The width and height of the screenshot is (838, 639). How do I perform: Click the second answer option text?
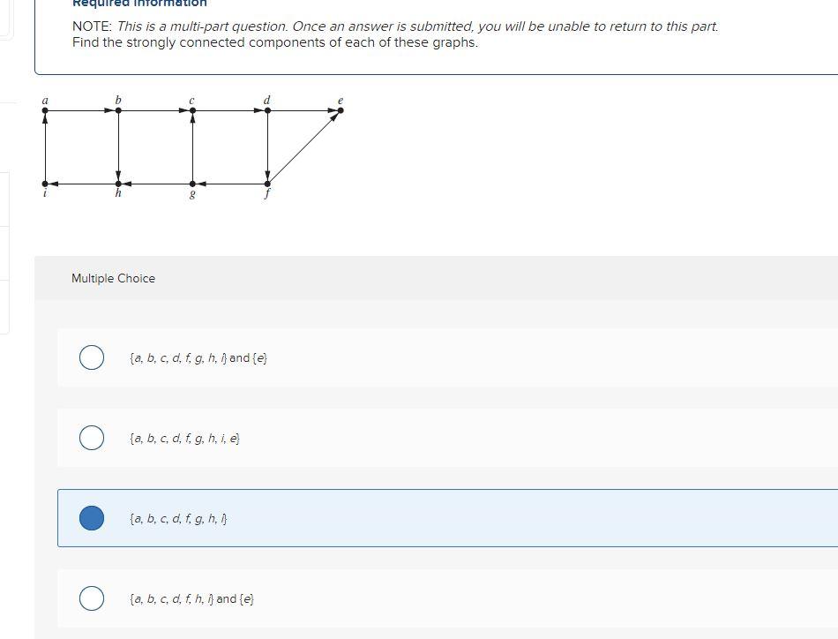pyautogui.click(x=185, y=437)
